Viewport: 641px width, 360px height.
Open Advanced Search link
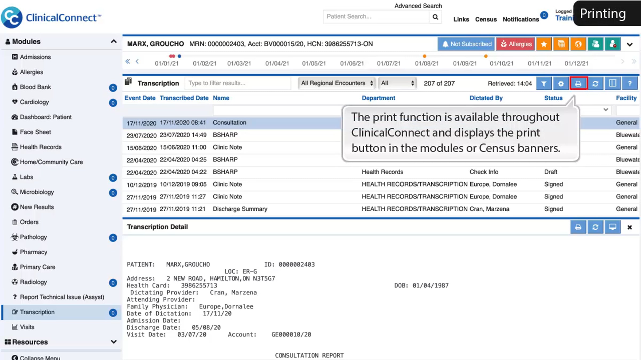click(418, 6)
